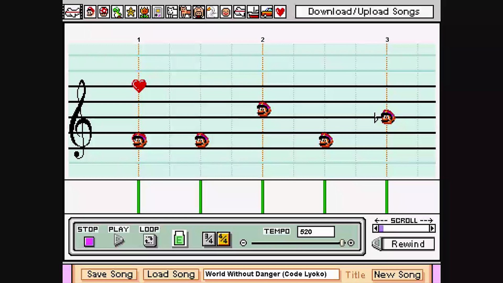This screenshot has width=503, height=283.
Task: Select the Game Boy instrument
Action: (x=158, y=12)
